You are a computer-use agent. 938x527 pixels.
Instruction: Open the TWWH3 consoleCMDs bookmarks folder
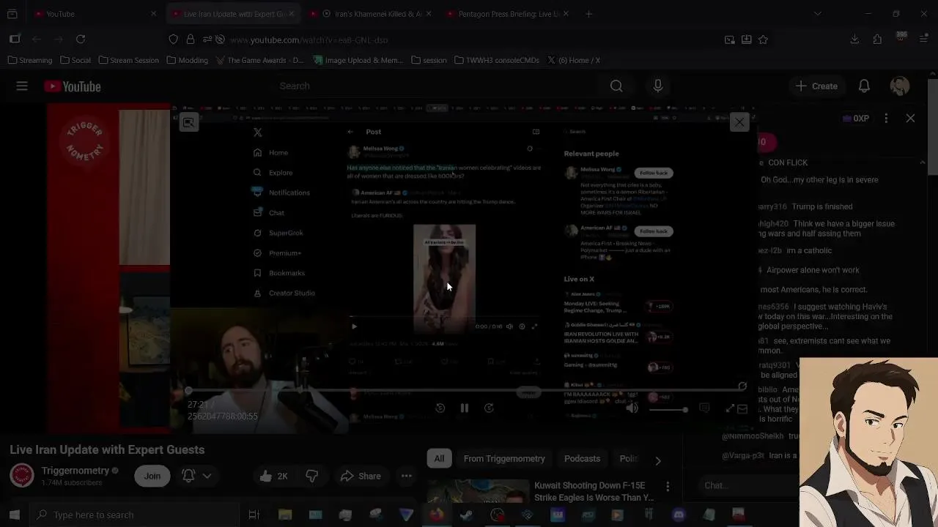point(497,60)
